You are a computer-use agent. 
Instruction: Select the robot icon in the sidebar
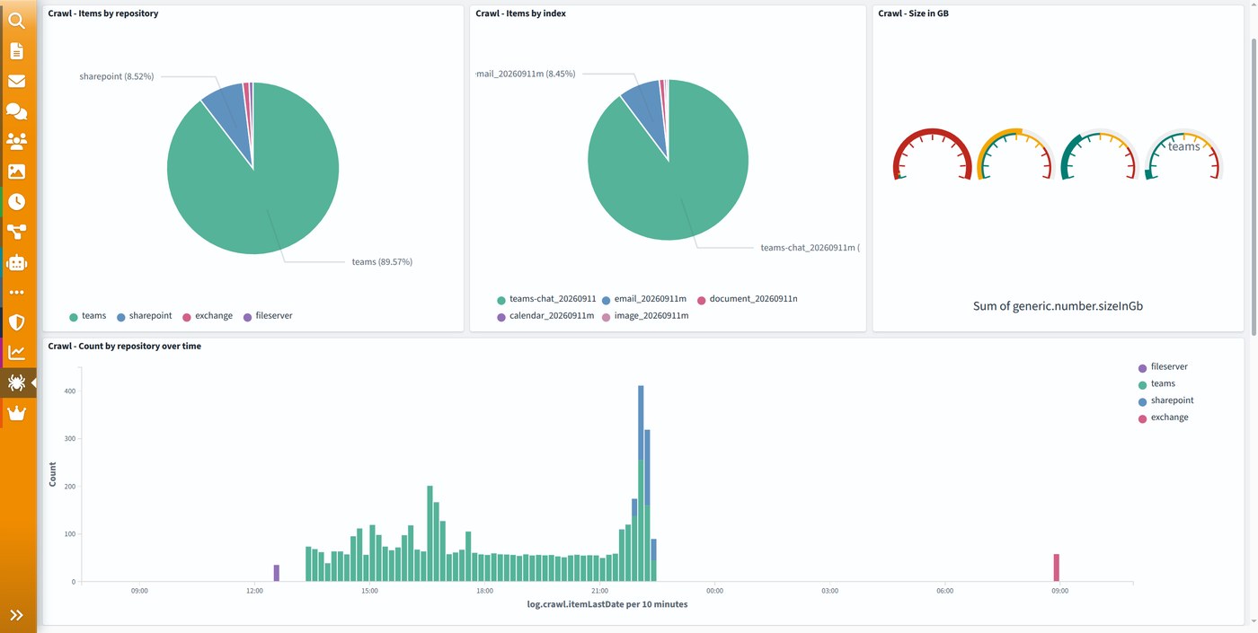pos(16,262)
